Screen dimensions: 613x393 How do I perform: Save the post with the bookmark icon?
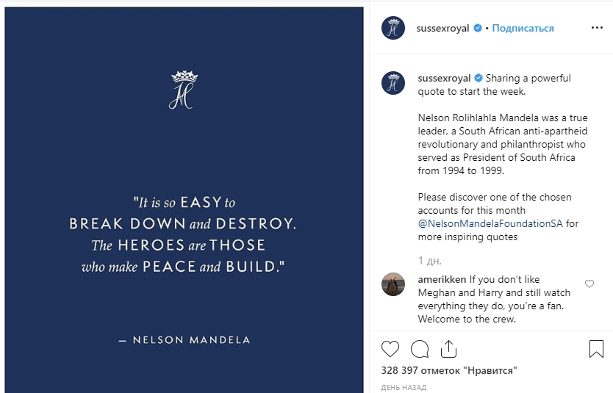tap(596, 348)
